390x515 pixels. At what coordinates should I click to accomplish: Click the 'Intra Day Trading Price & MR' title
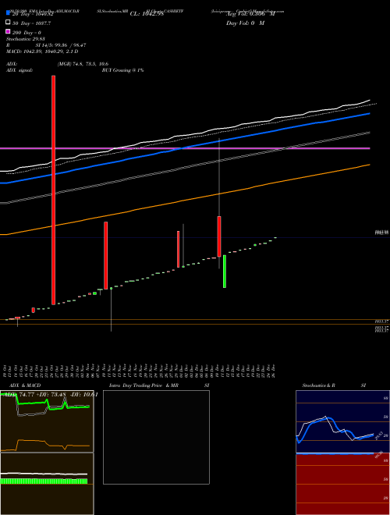pyautogui.click(x=144, y=385)
